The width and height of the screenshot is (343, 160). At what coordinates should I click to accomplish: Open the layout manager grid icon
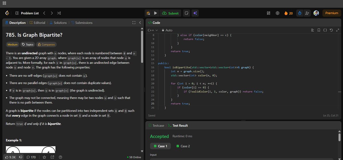click(268, 13)
